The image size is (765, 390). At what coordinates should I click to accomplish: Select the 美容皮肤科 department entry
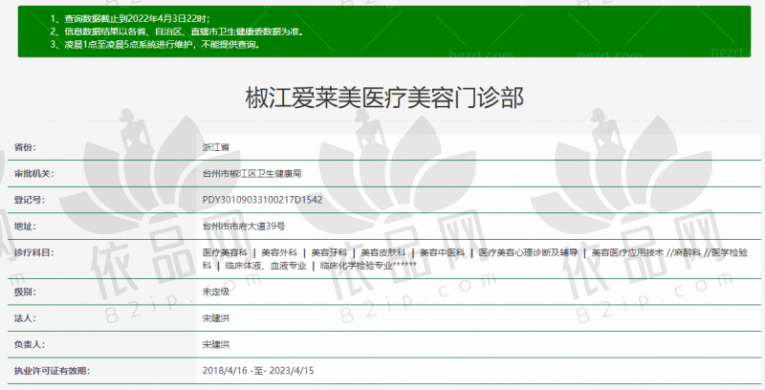382,252
